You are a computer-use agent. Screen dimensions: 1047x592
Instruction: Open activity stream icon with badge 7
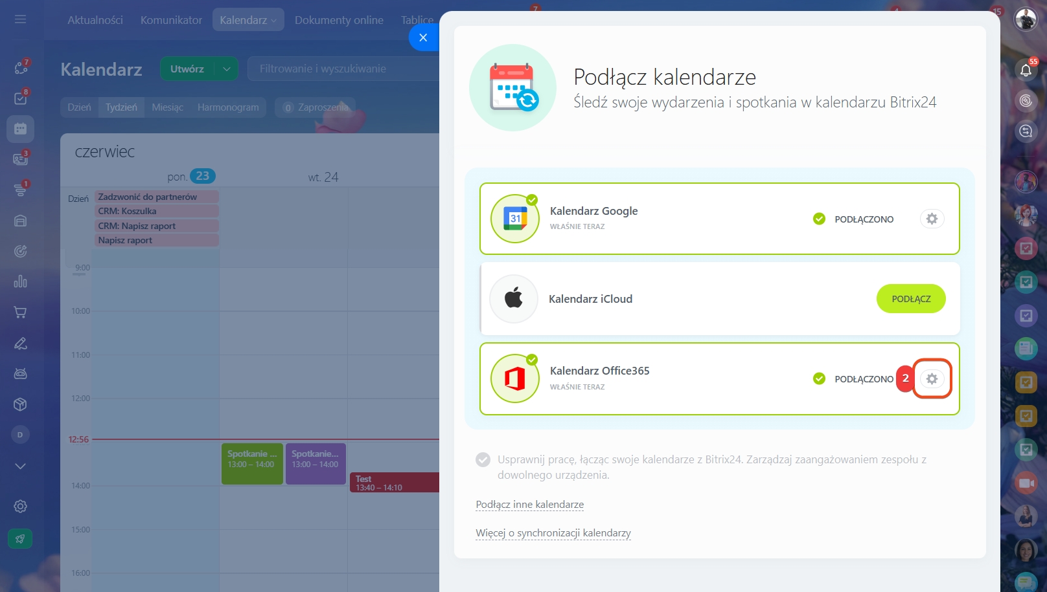click(20, 68)
